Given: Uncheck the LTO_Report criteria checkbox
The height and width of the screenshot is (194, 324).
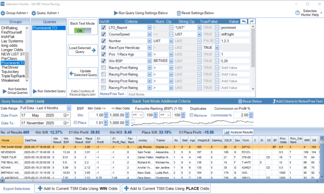Looking at the screenshot, I should [x=103, y=28].
